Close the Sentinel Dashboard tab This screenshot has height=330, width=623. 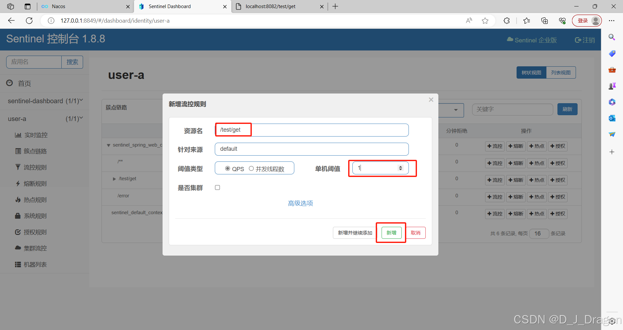[225, 6]
